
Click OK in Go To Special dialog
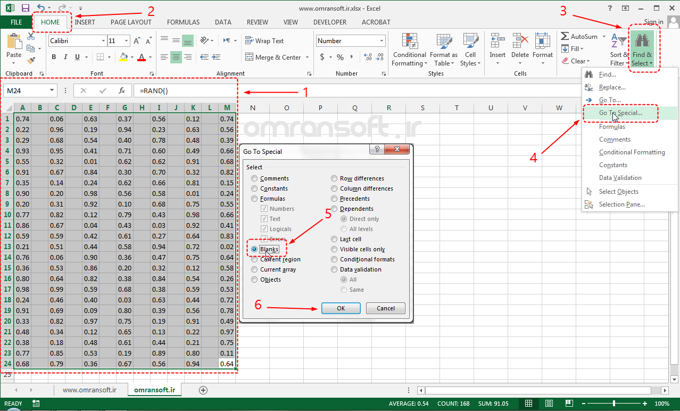pyautogui.click(x=341, y=308)
